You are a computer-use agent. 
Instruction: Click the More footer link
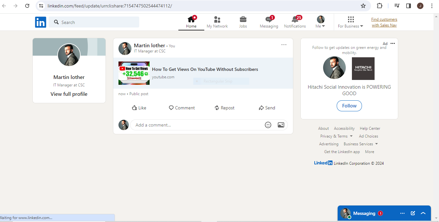click(369, 152)
